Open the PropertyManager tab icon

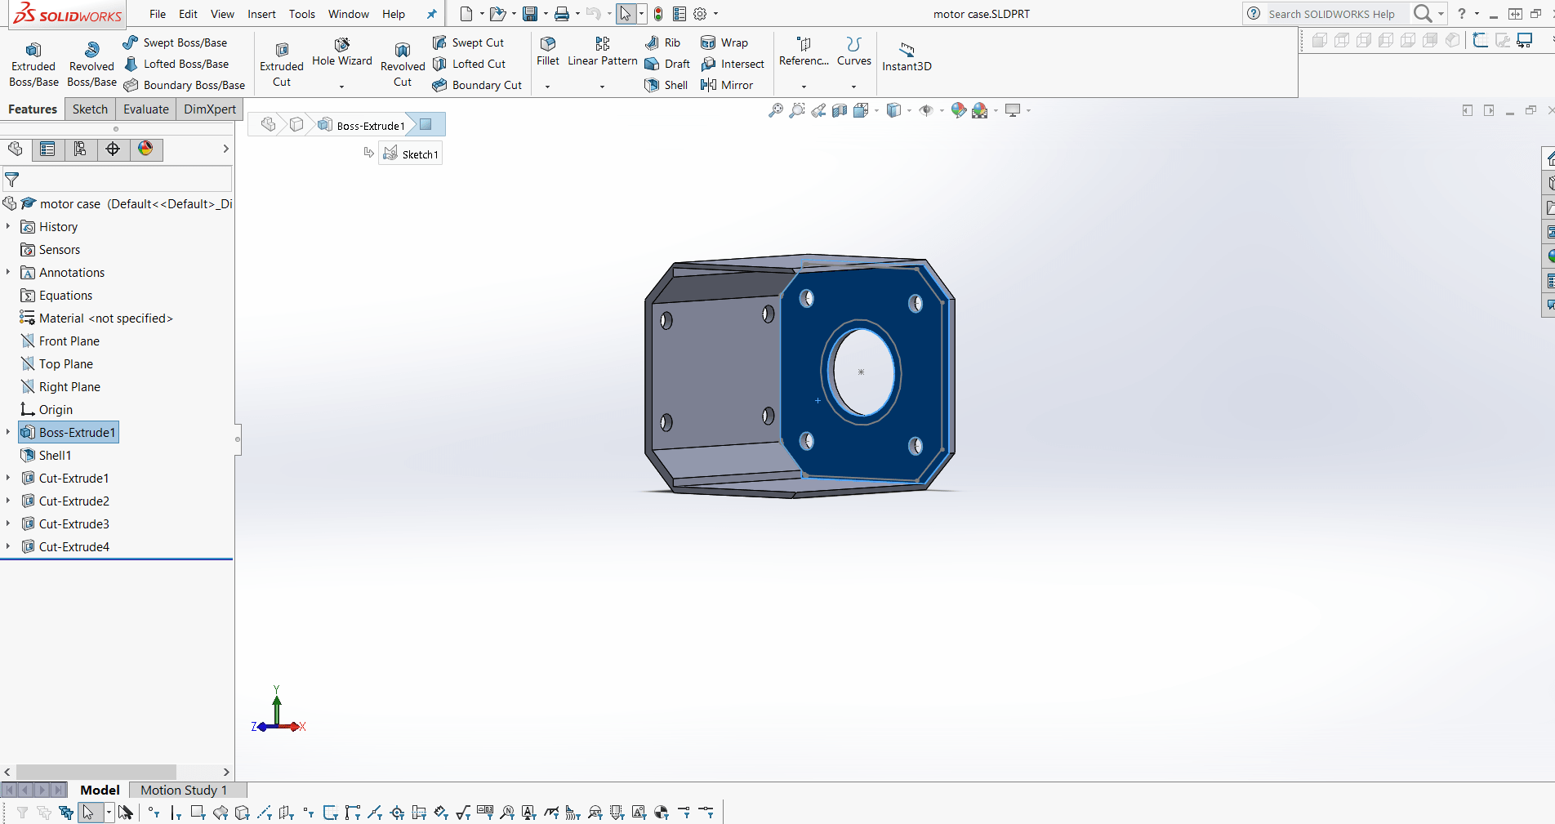click(x=47, y=149)
